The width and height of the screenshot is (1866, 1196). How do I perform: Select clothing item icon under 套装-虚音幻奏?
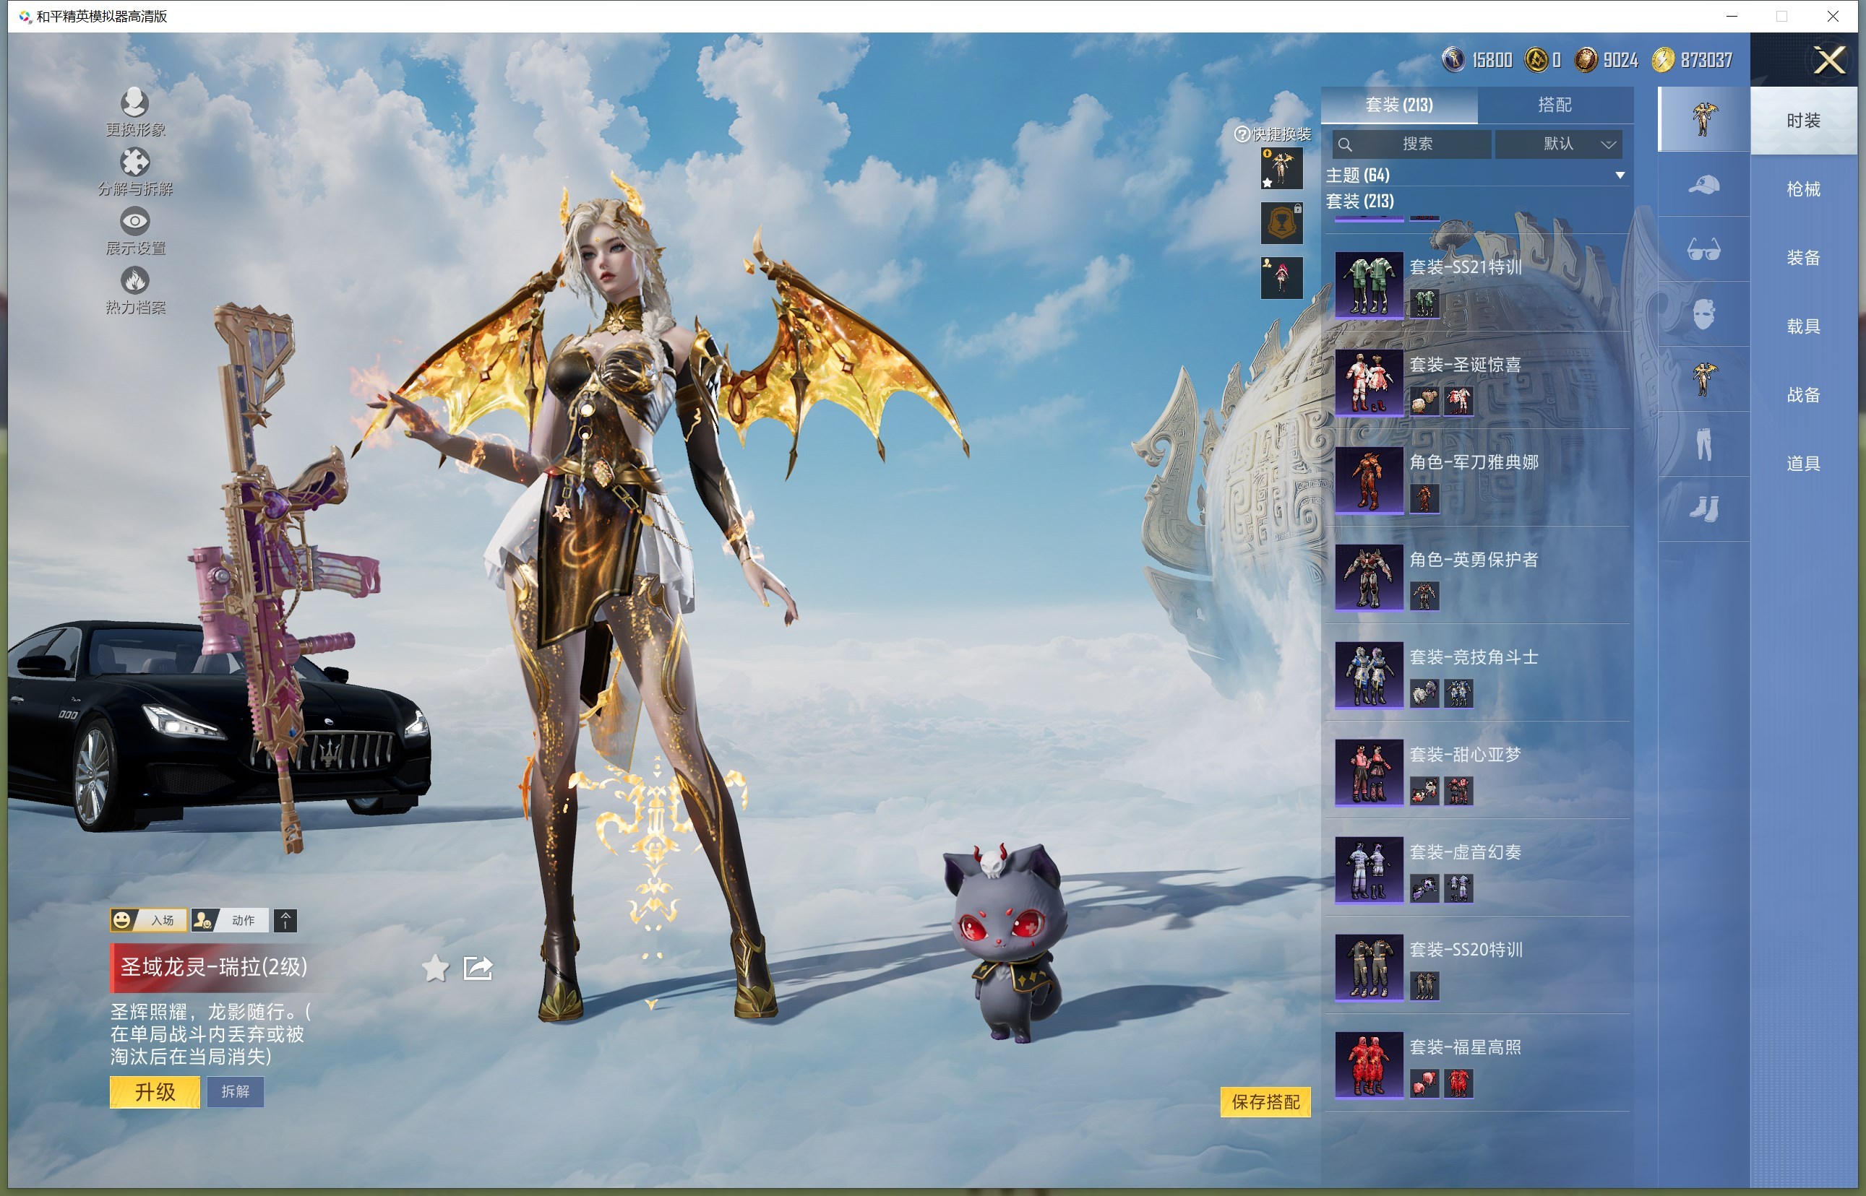(x=1458, y=888)
